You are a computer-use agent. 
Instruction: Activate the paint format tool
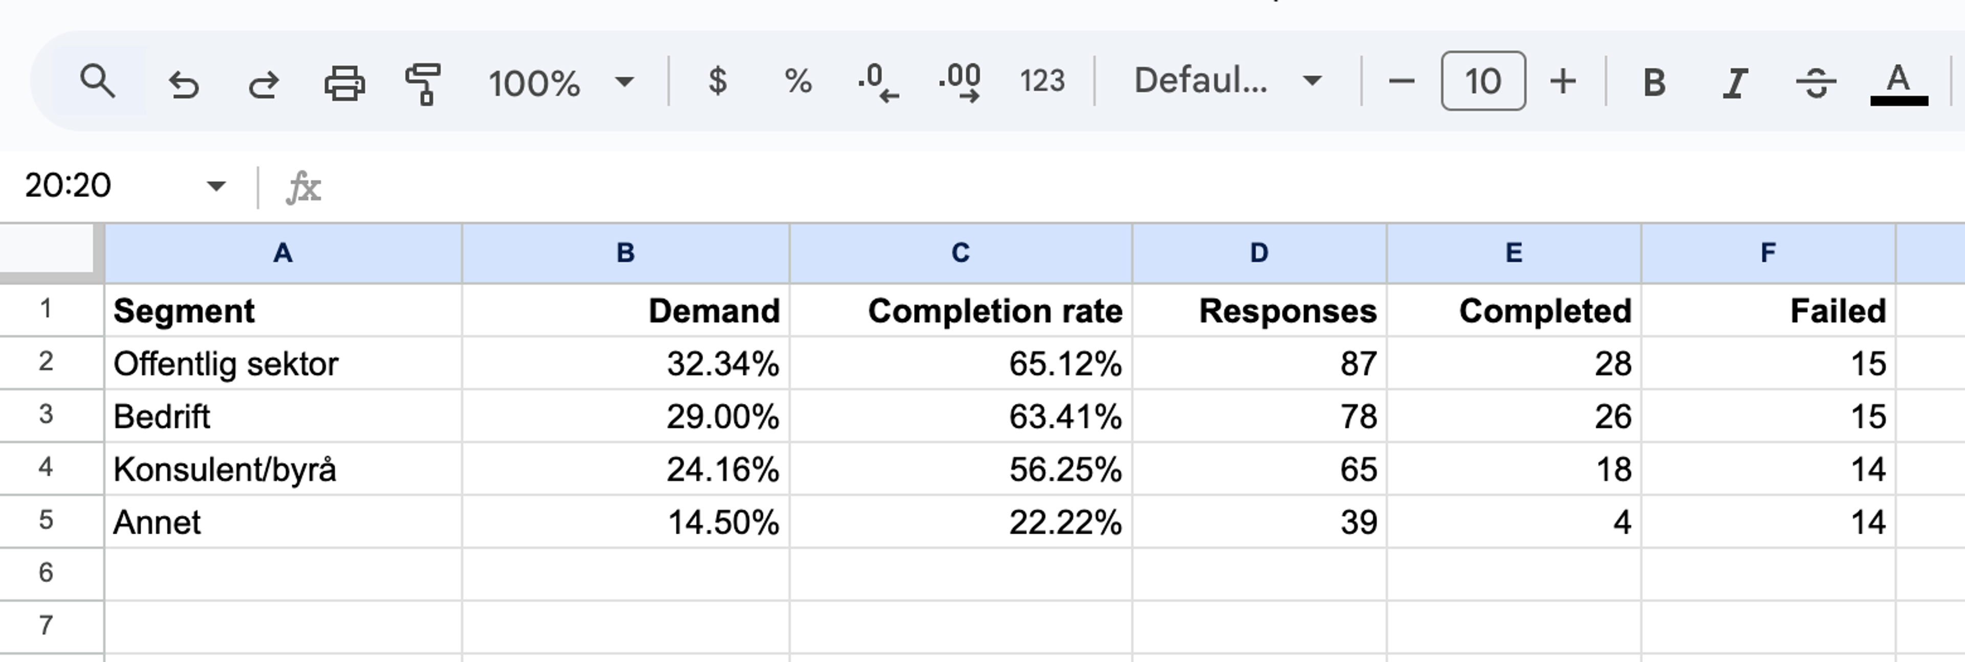tap(423, 83)
